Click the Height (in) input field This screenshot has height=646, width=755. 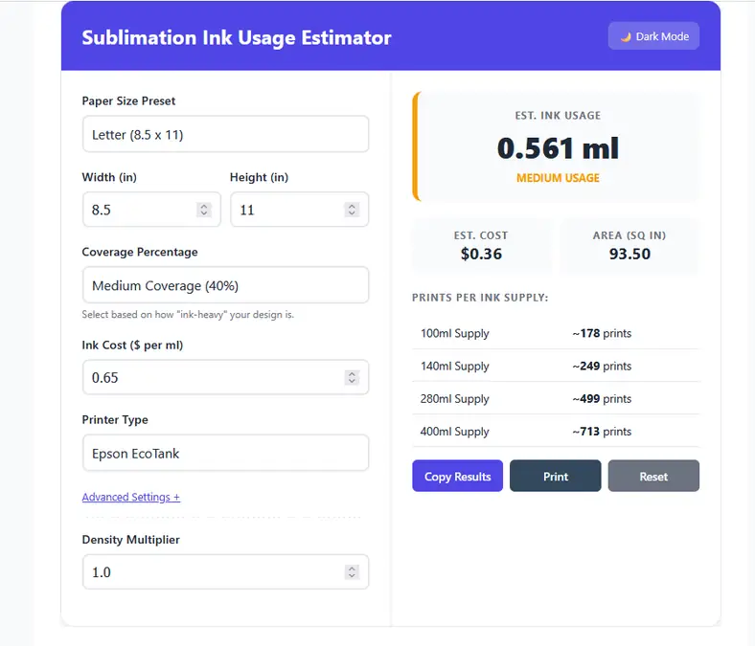tap(300, 210)
